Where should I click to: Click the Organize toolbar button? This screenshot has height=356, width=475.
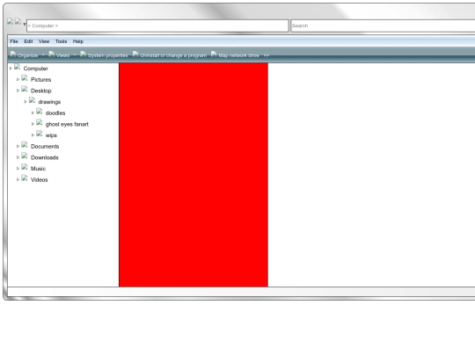[x=24, y=54]
